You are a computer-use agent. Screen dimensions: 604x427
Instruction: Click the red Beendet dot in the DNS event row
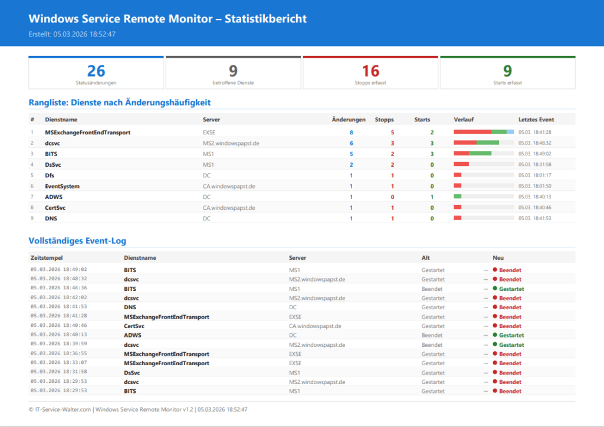coord(495,307)
